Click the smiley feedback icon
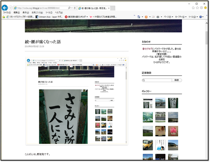The width and height of the screenshot is (210, 162). click(205, 8)
